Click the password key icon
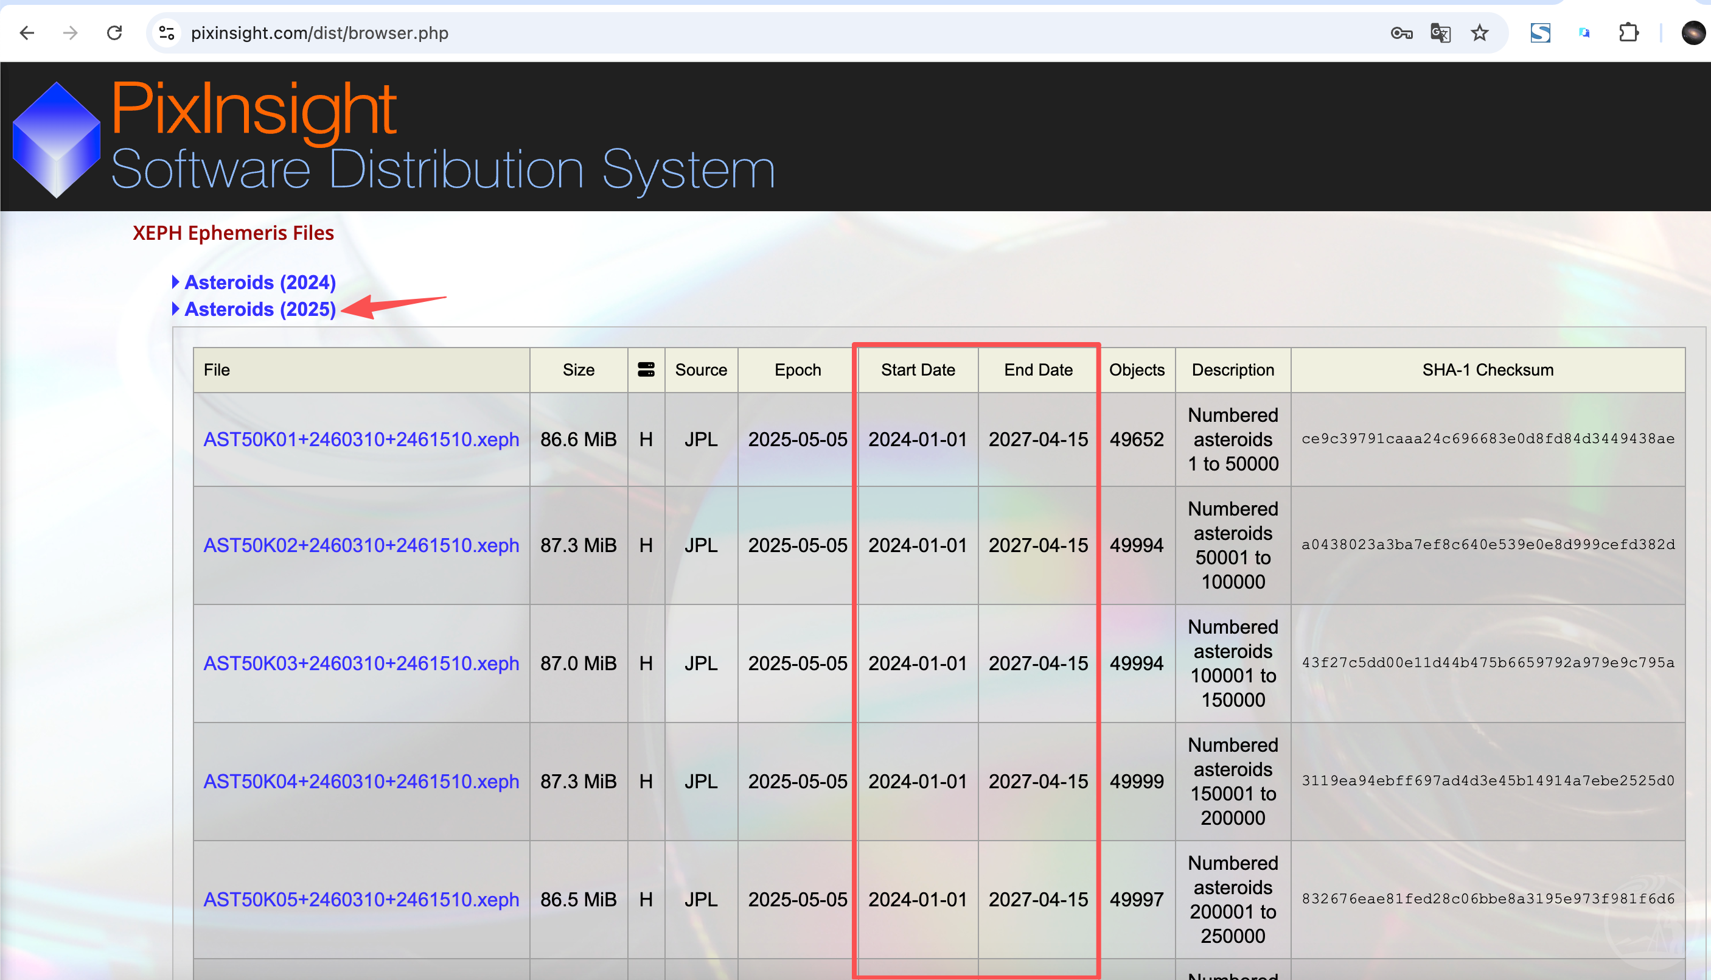The width and height of the screenshot is (1711, 980). (1401, 32)
